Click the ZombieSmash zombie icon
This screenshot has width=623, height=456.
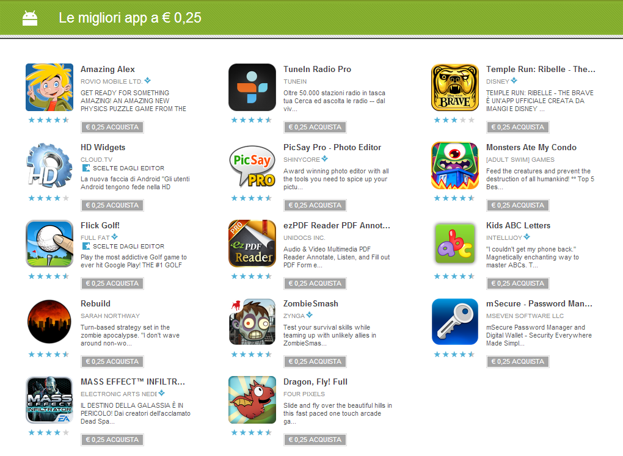pos(252,322)
